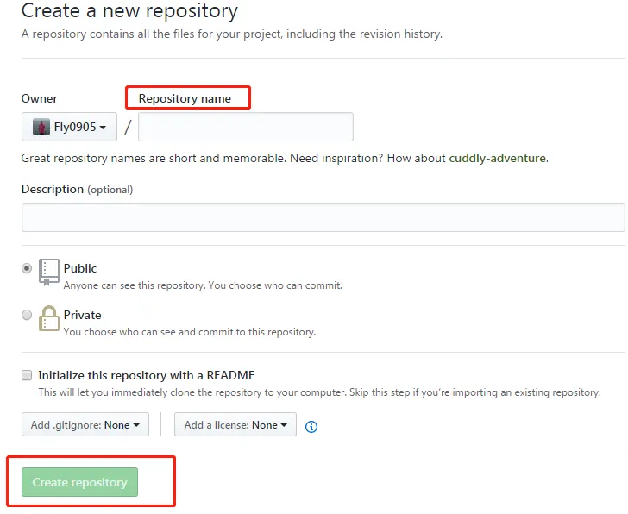Click the Owner label above the dropdown
The image size is (628, 514).
click(40, 98)
